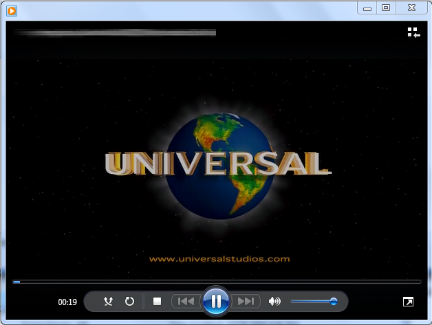The width and height of the screenshot is (432, 325).
Task: Click the Windows Media Player title icon
Action: coord(12,11)
